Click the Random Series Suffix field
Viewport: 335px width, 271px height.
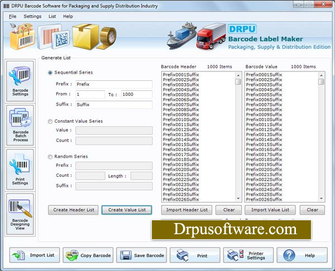114,186
